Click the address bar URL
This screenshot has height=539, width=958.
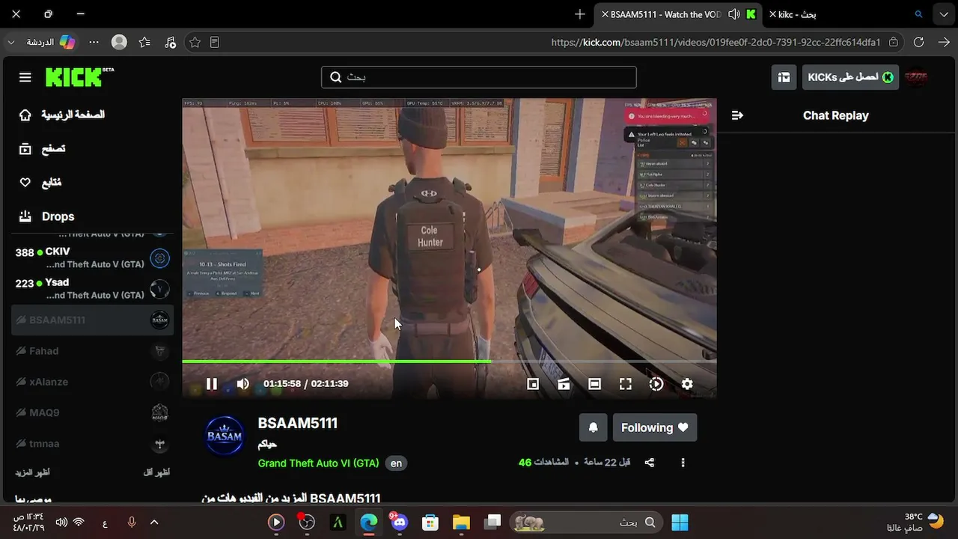(x=716, y=43)
